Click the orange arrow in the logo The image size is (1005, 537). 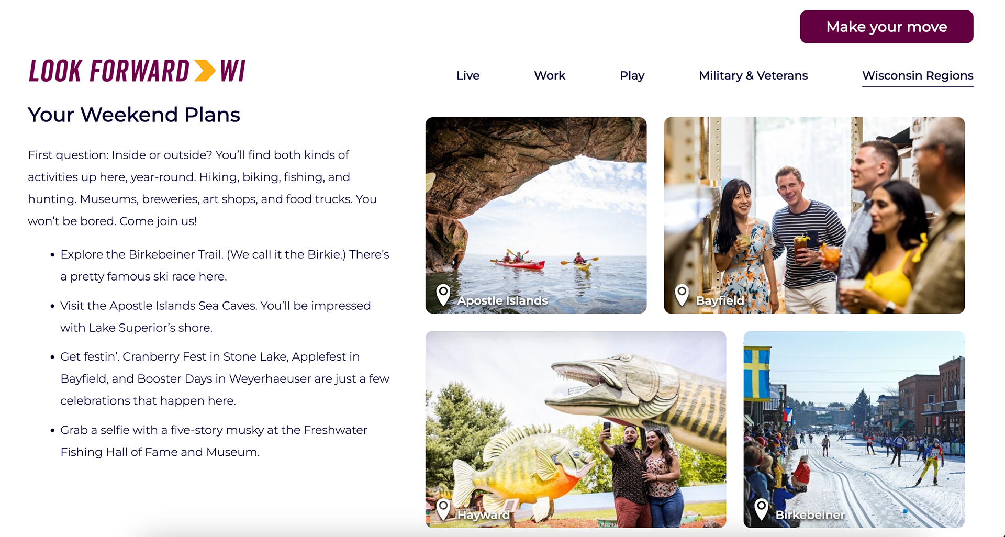(205, 71)
